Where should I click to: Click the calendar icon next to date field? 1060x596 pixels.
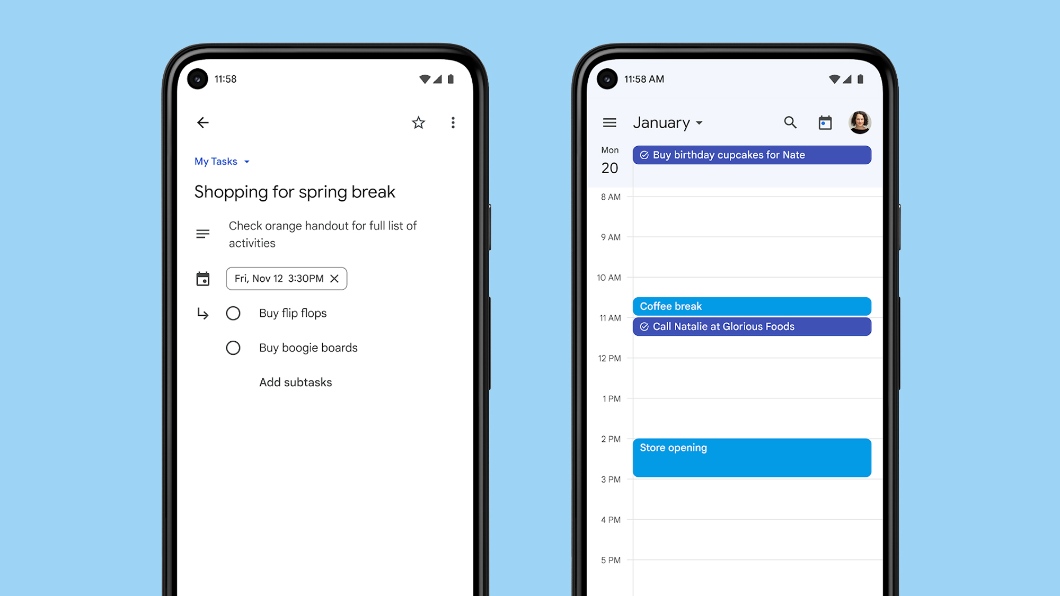coord(202,278)
